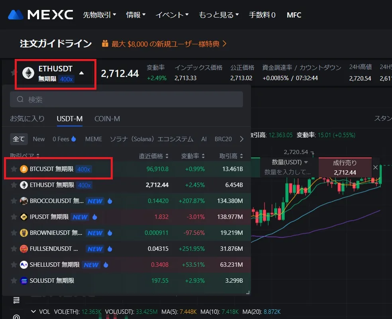Collapse the VOL indicator using its chevron

pyautogui.click(x=33, y=312)
